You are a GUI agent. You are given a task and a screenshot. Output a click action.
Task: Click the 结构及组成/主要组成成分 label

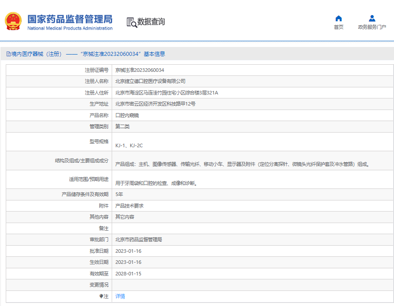(x=82, y=161)
